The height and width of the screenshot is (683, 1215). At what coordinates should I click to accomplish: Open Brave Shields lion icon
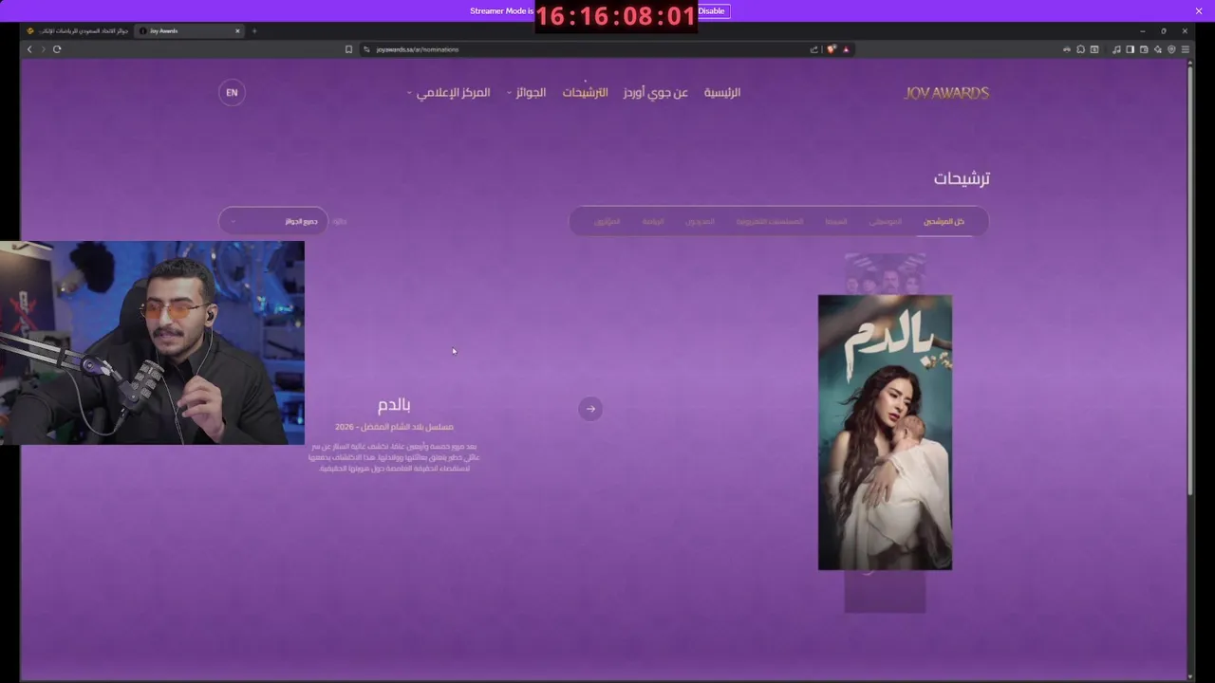pyautogui.click(x=832, y=49)
